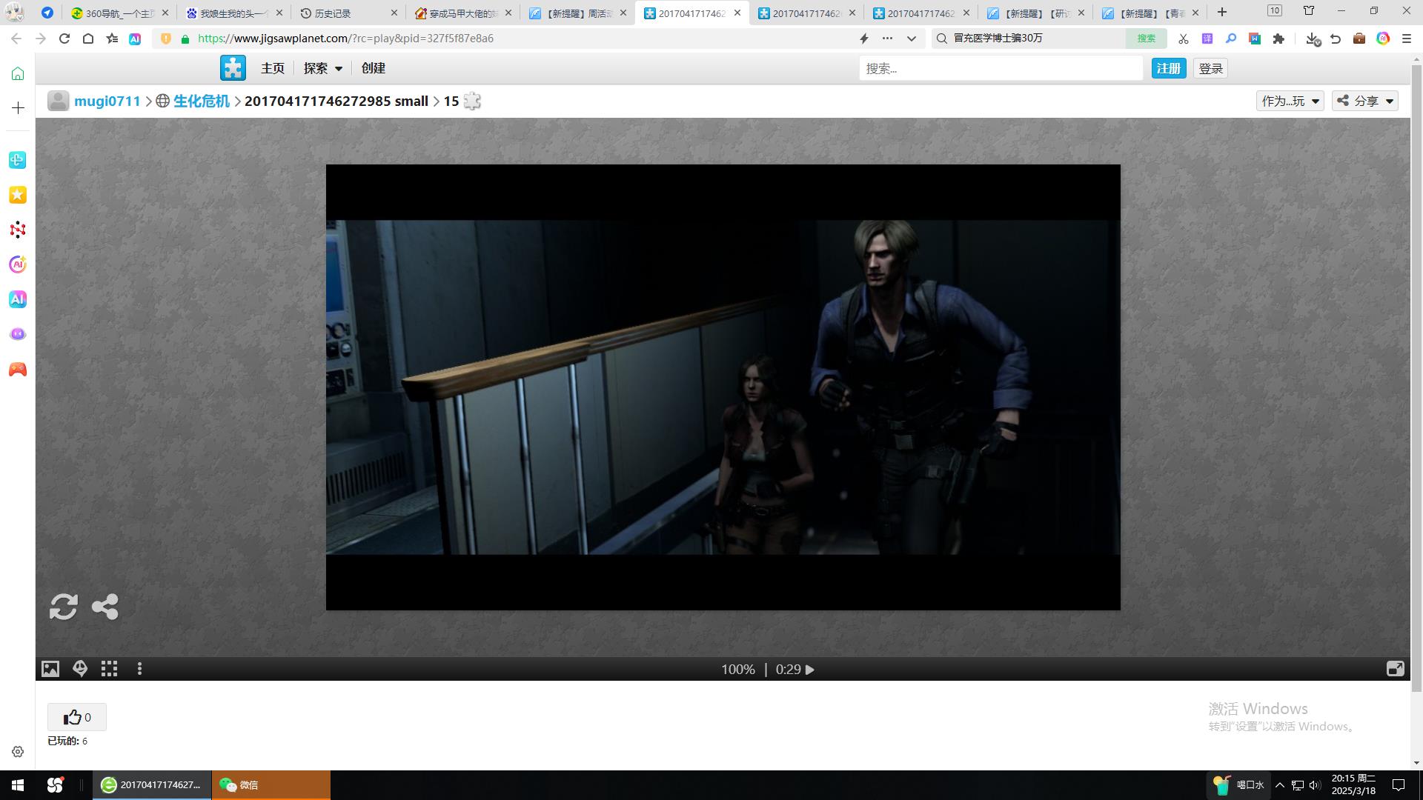
Task: Reload the page in browser toolbar
Action: click(64, 39)
